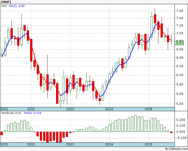Click the 0.200 MACD axis label
The height and width of the screenshot is (151, 188).
pos(181,120)
